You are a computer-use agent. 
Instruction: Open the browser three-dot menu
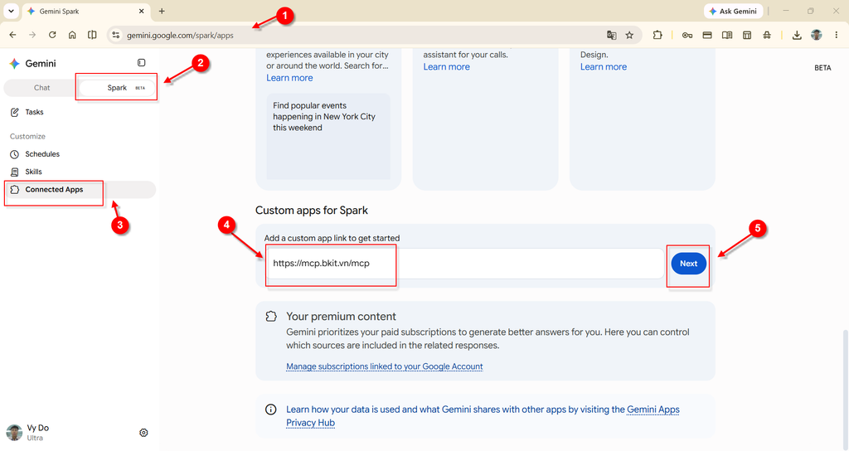[x=837, y=35]
